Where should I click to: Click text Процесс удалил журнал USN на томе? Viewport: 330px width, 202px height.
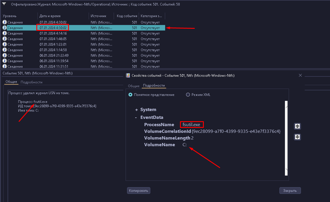point(39,93)
